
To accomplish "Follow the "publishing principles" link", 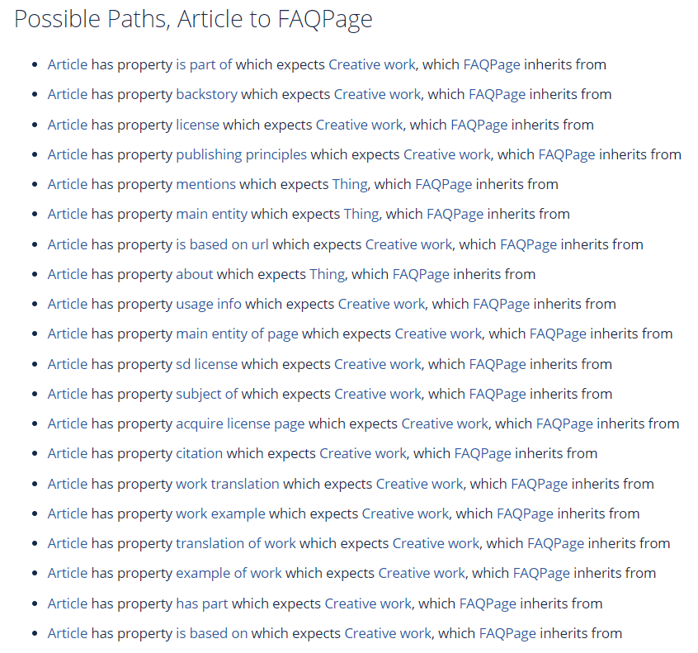I will click(241, 154).
